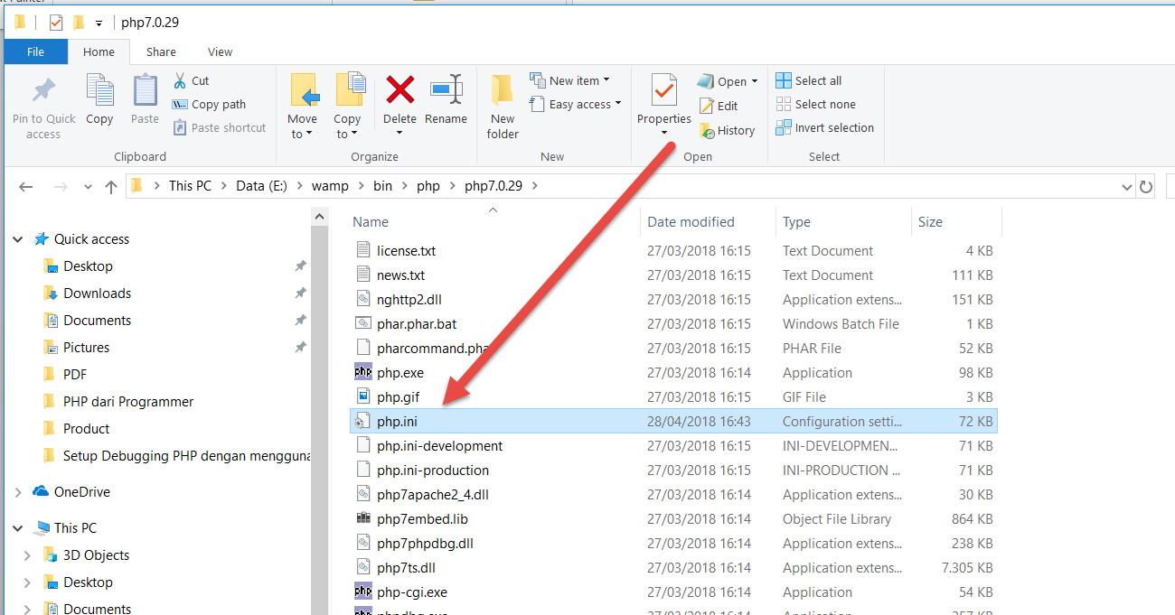Switch to the Home ribbon tab
Screen dimensions: 1175x615
tap(99, 51)
